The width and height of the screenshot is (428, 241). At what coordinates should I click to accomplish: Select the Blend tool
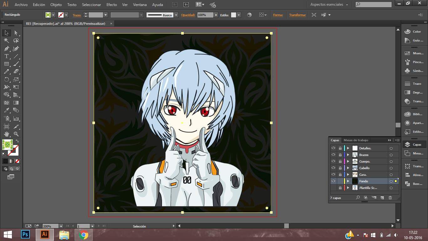pyautogui.click(x=16, y=110)
